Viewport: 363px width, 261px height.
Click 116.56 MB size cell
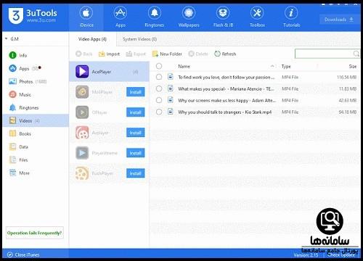point(346,78)
